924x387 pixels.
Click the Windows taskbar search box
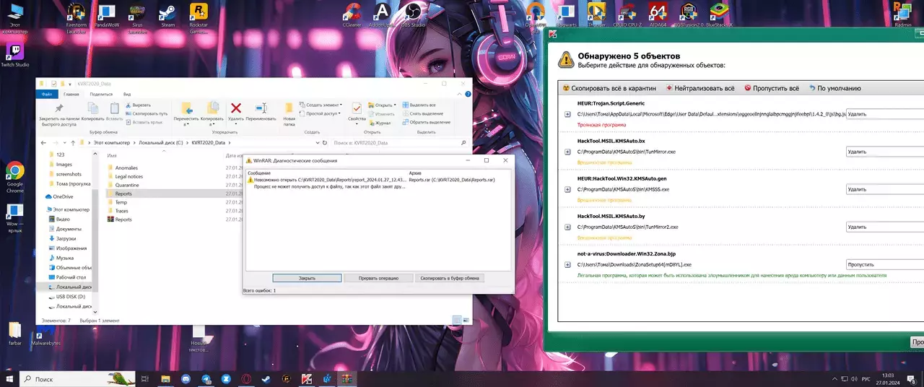click(78, 378)
